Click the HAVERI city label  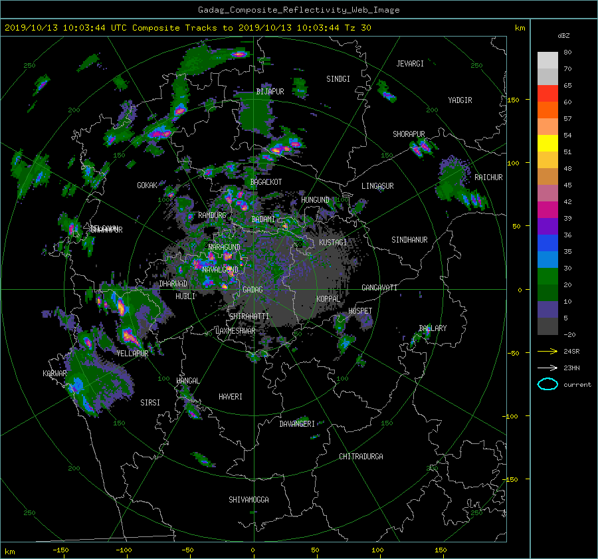(231, 397)
